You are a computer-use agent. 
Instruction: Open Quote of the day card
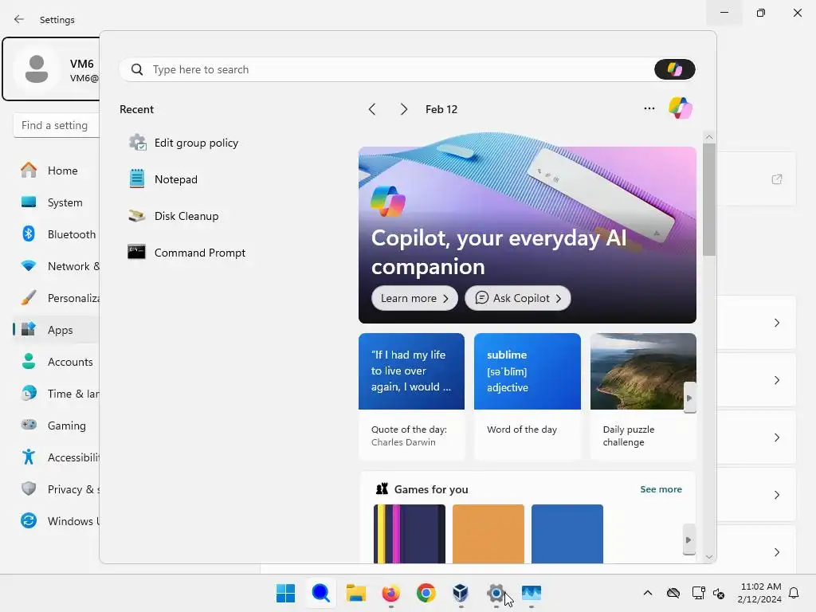tap(411, 396)
